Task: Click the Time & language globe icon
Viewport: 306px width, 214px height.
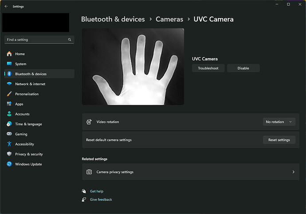Action: pos(9,124)
